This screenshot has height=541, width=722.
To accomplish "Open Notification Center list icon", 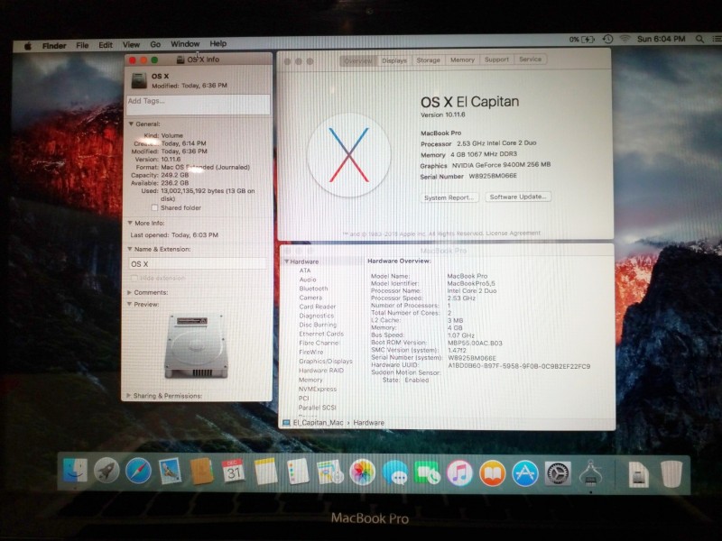I will click(x=717, y=40).
